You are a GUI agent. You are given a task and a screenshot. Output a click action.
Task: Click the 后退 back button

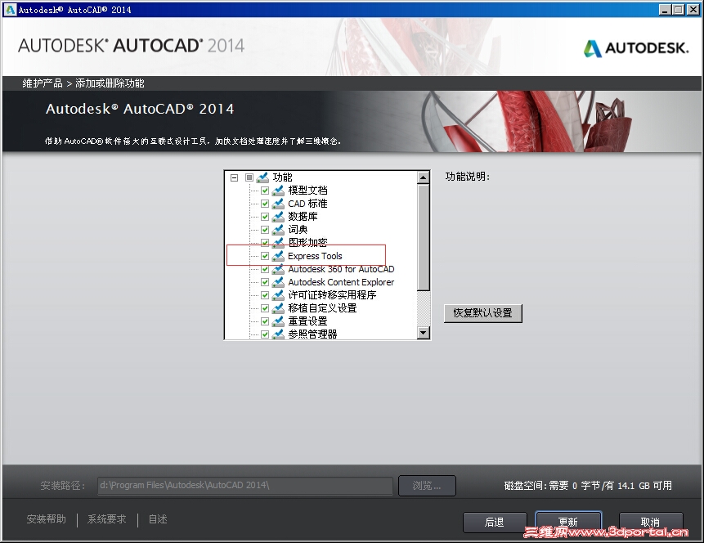(x=495, y=523)
